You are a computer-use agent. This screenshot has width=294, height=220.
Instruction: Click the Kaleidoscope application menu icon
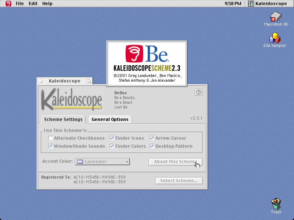pos(251,4)
